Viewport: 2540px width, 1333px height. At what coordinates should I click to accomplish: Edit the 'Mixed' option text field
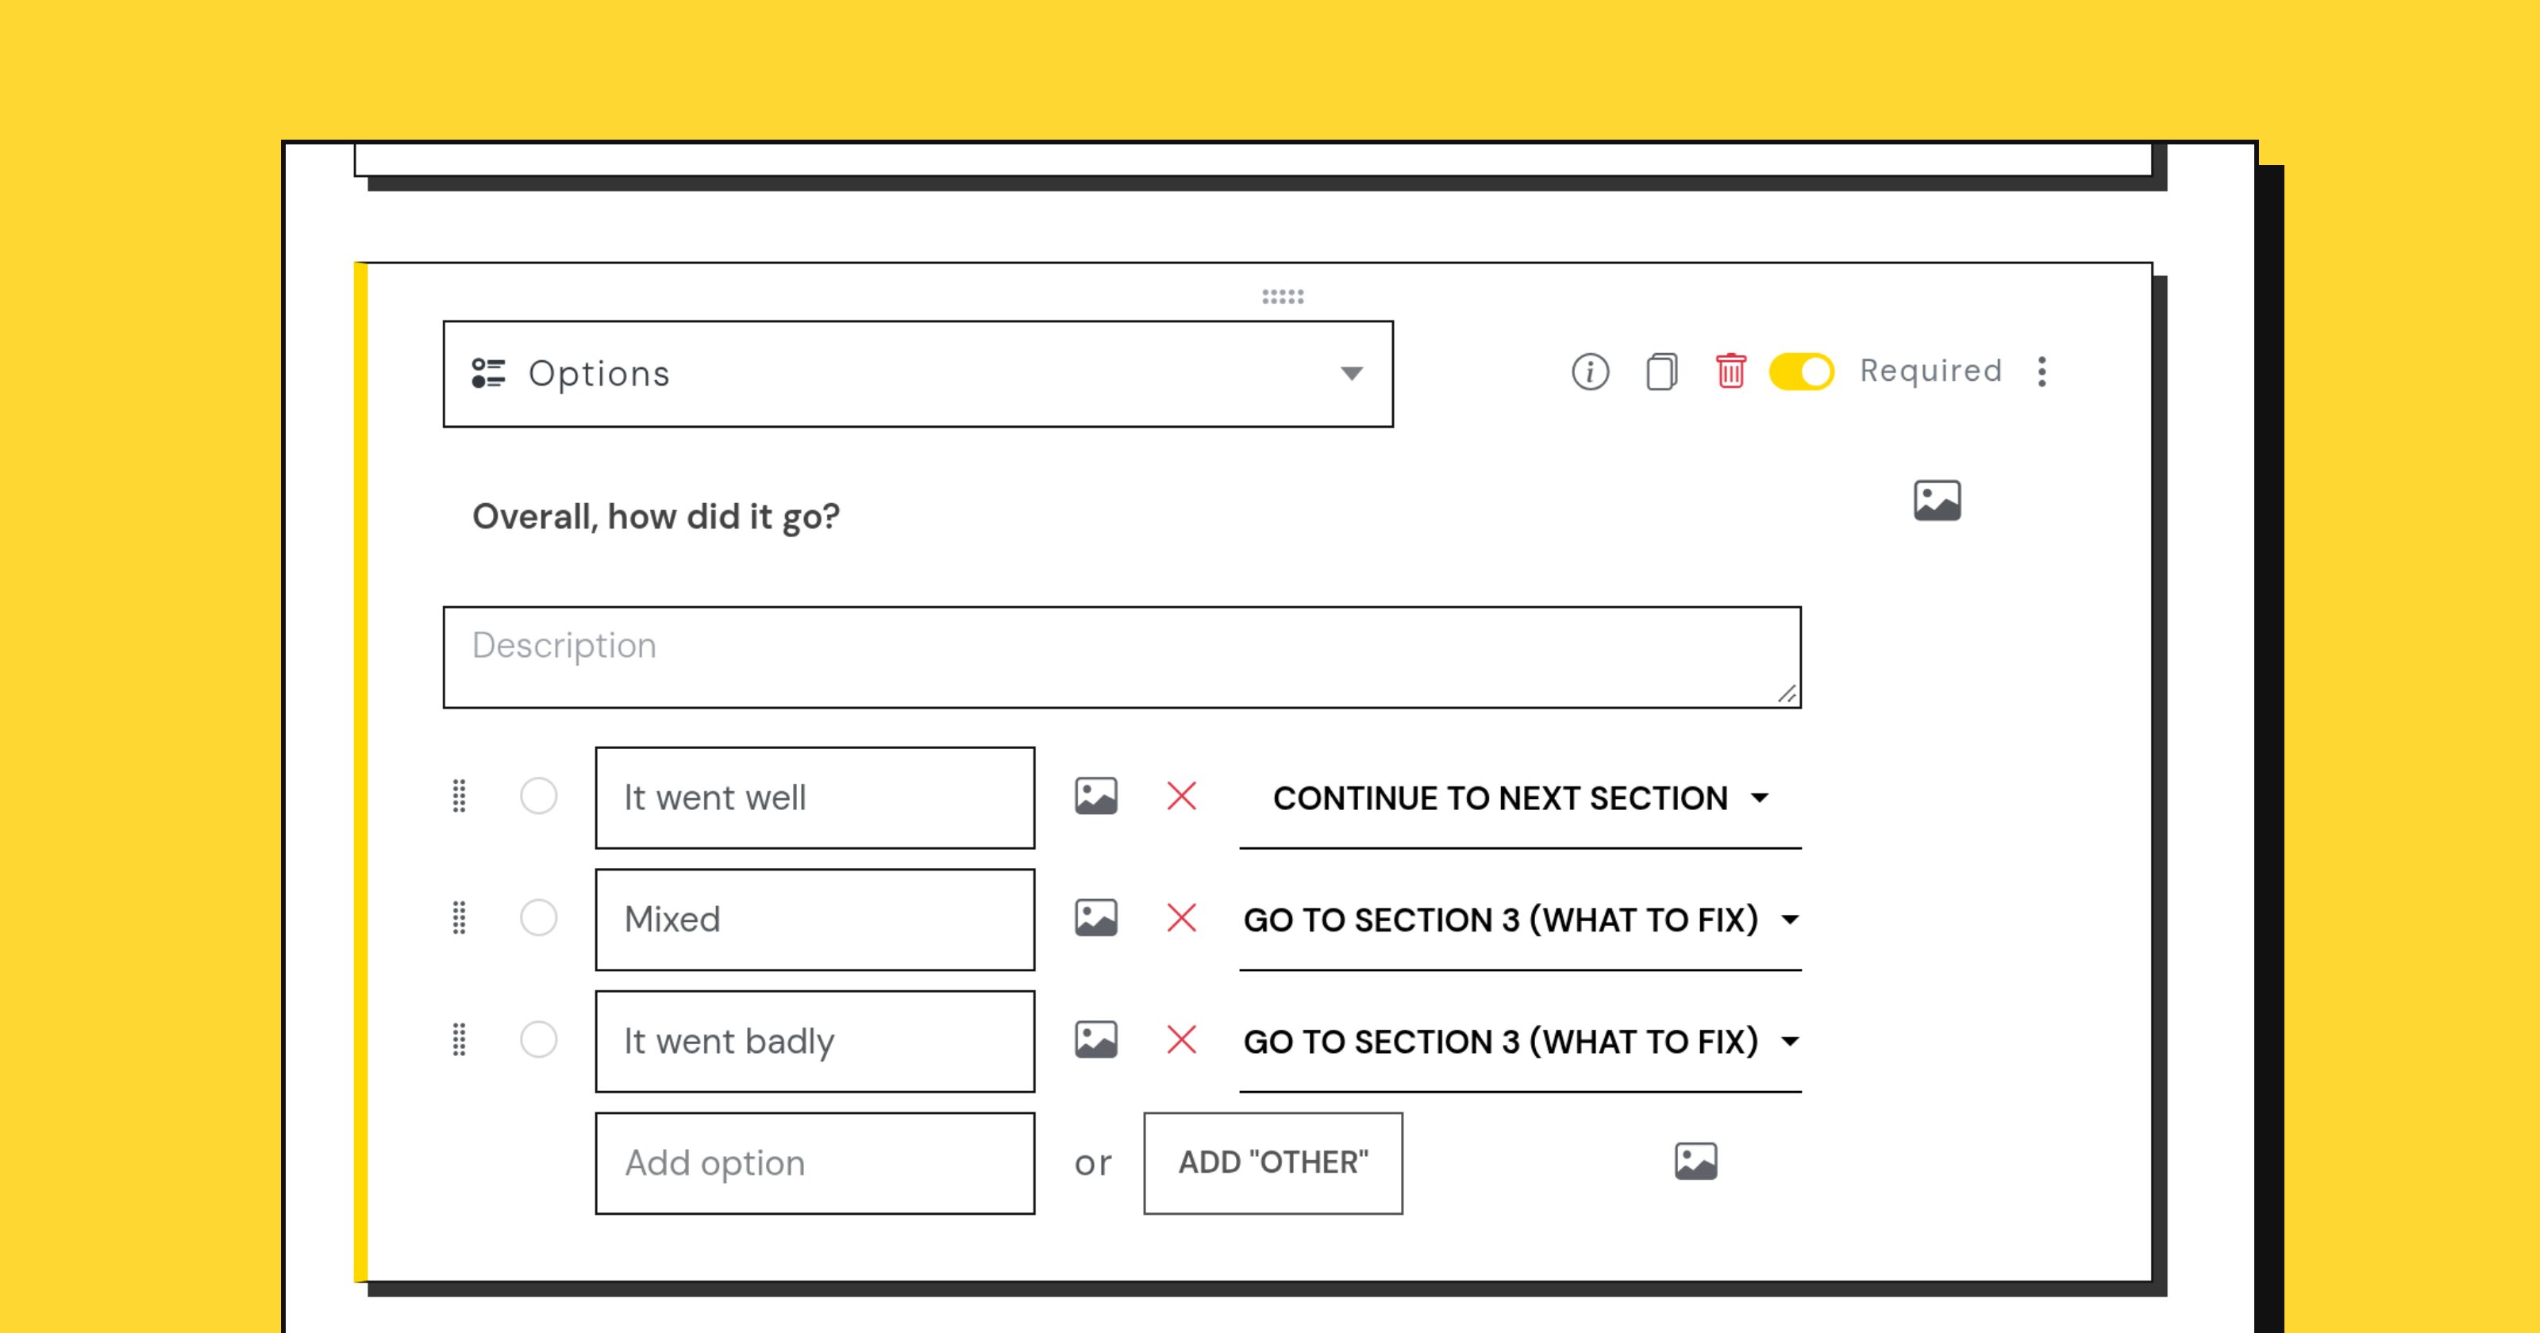815,920
